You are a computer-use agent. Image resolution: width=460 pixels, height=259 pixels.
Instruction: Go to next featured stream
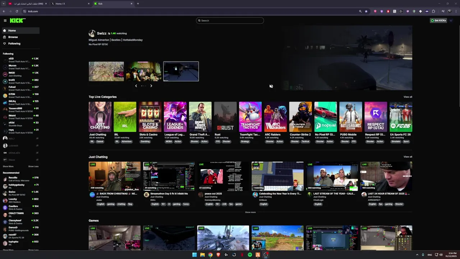click(x=151, y=86)
